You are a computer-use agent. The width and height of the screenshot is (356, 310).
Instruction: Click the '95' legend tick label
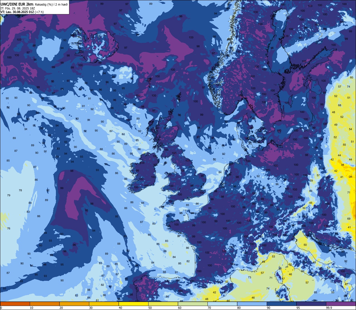(298, 308)
